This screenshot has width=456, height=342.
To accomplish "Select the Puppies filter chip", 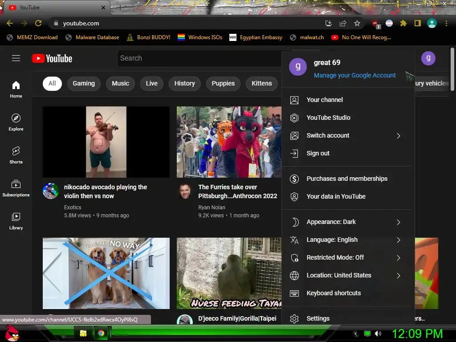I will click(223, 83).
